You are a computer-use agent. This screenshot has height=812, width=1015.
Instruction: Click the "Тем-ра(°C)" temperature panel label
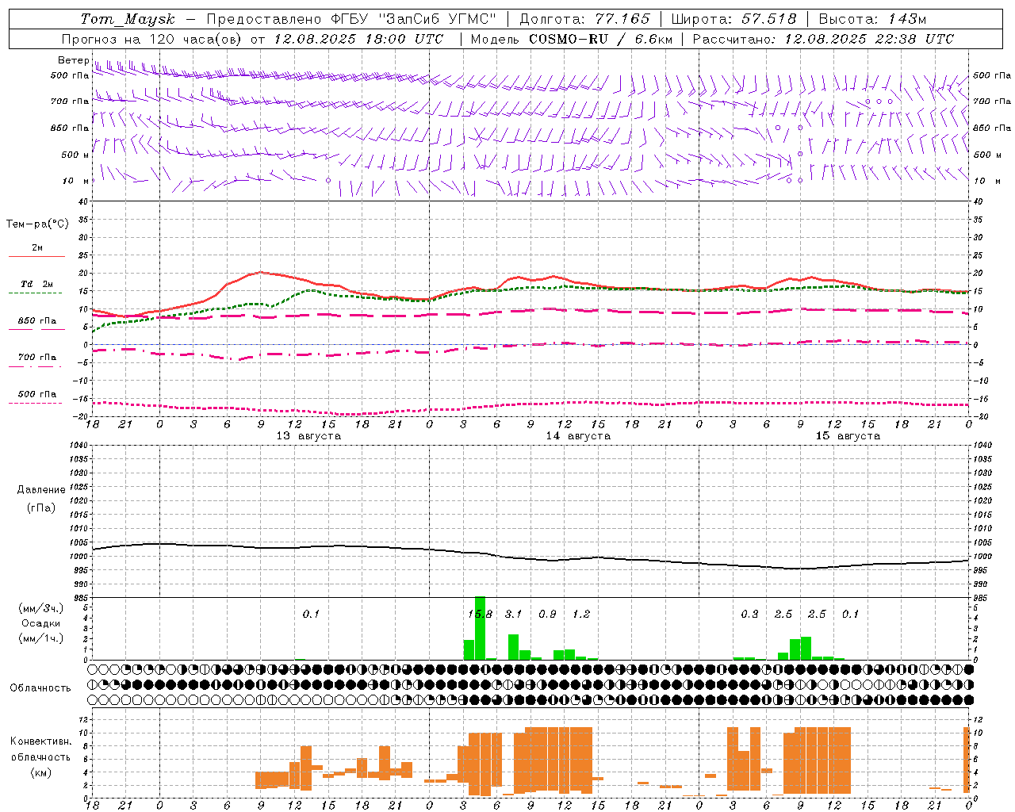(37, 224)
